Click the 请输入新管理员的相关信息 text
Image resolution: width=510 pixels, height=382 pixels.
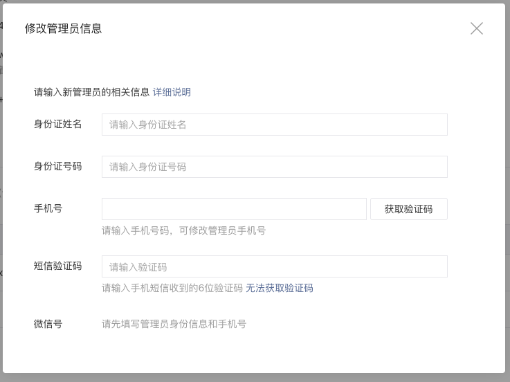(91, 92)
